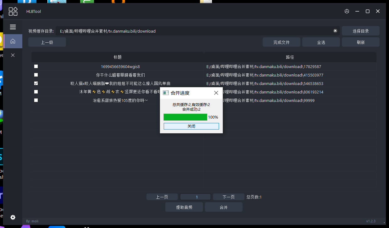Click the 提取音频 button
Screen dimensions: 389x228
[184, 207]
